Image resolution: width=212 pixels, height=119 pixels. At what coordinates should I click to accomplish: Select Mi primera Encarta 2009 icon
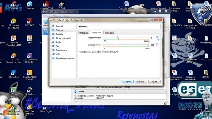(x=14, y=24)
